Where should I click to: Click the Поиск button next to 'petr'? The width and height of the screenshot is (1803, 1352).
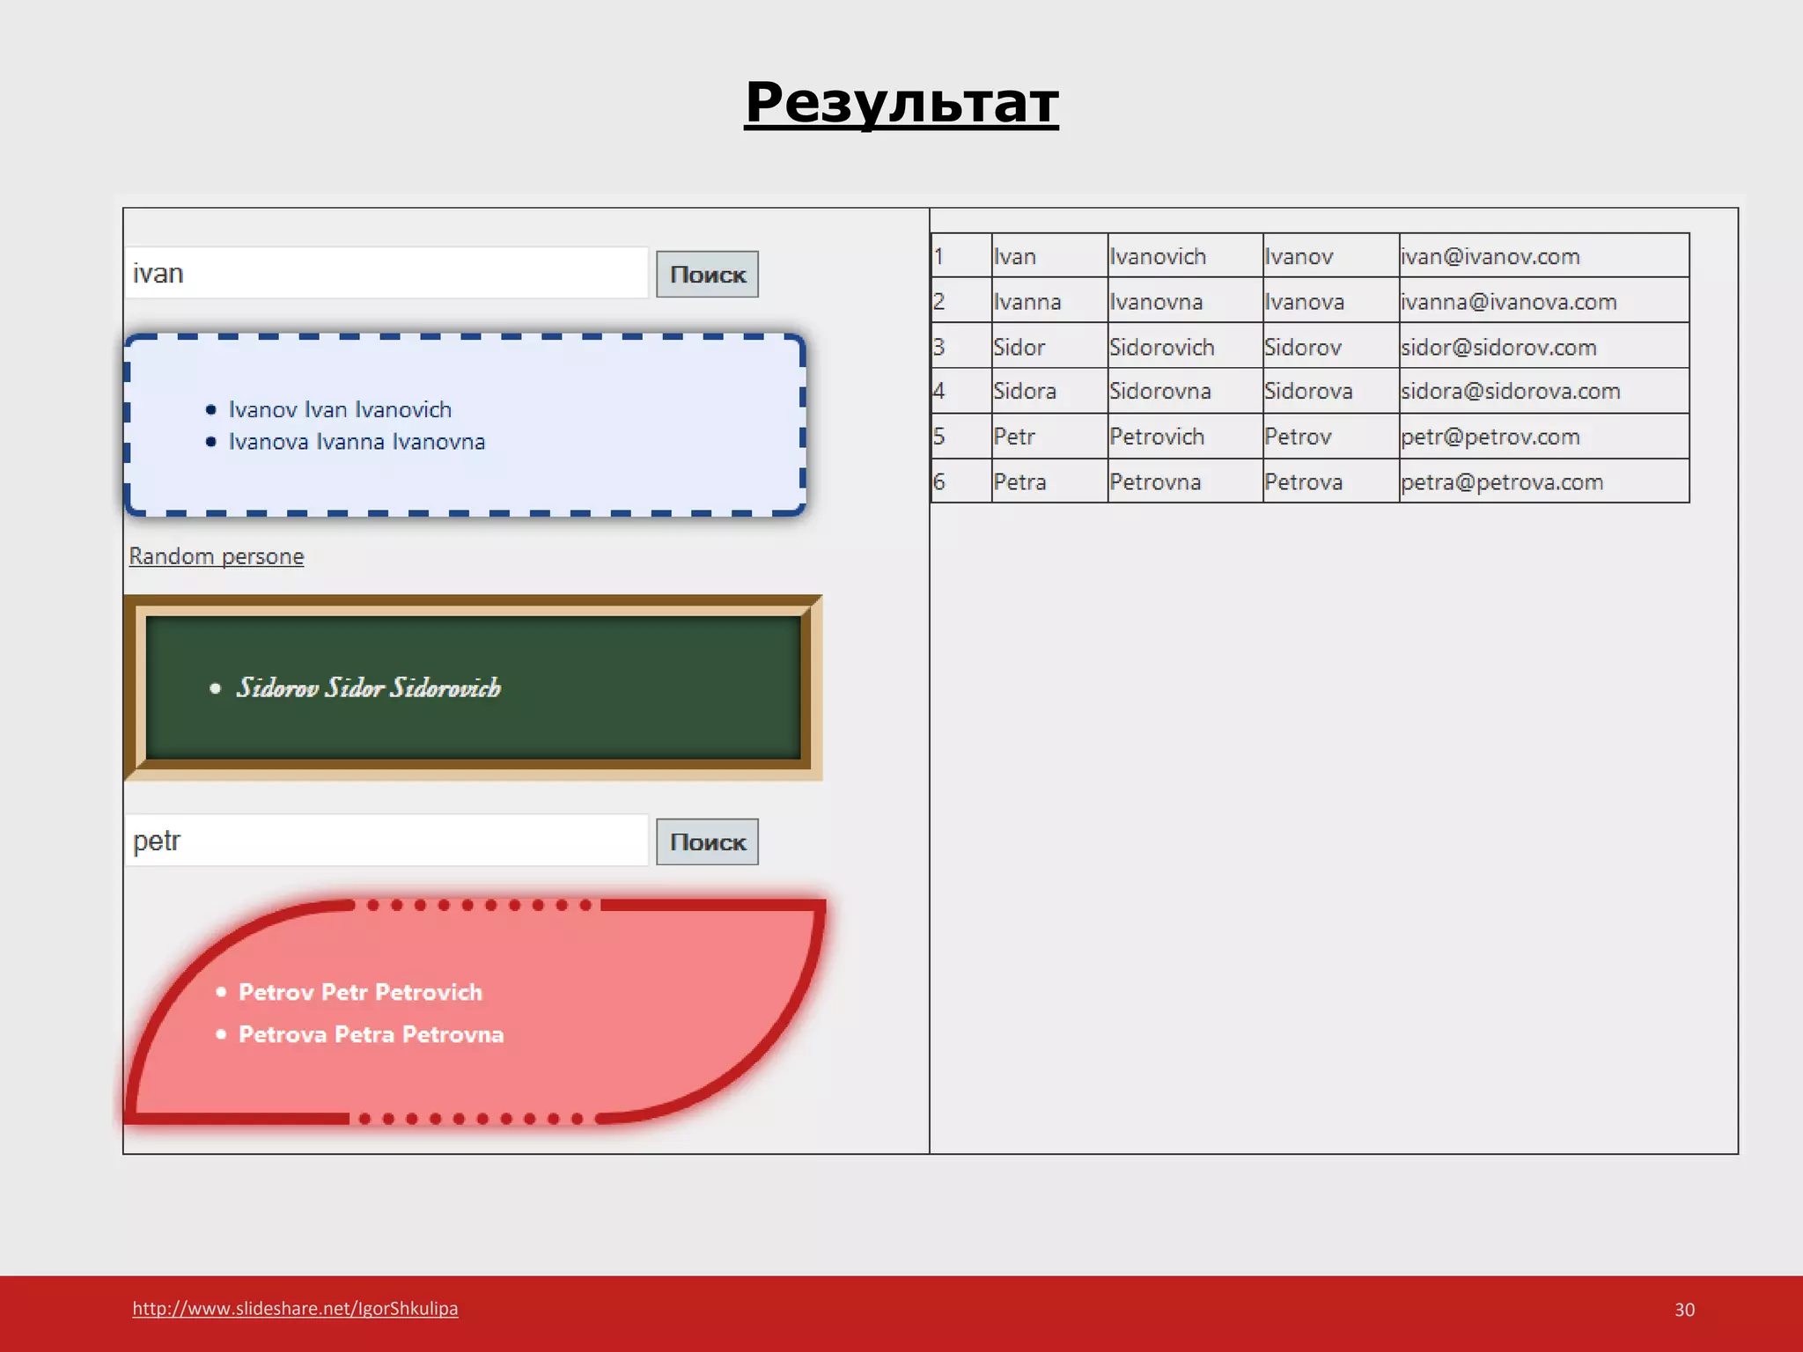[x=707, y=842]
